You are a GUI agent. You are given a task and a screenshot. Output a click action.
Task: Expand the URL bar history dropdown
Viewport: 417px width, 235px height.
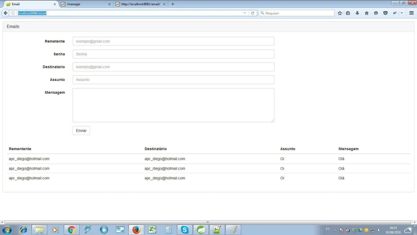coord(245,13)
